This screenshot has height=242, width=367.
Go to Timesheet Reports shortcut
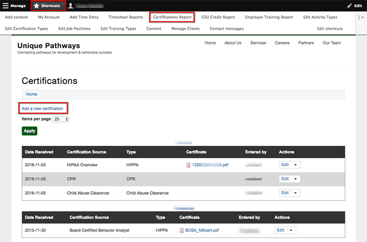[126, 17]
